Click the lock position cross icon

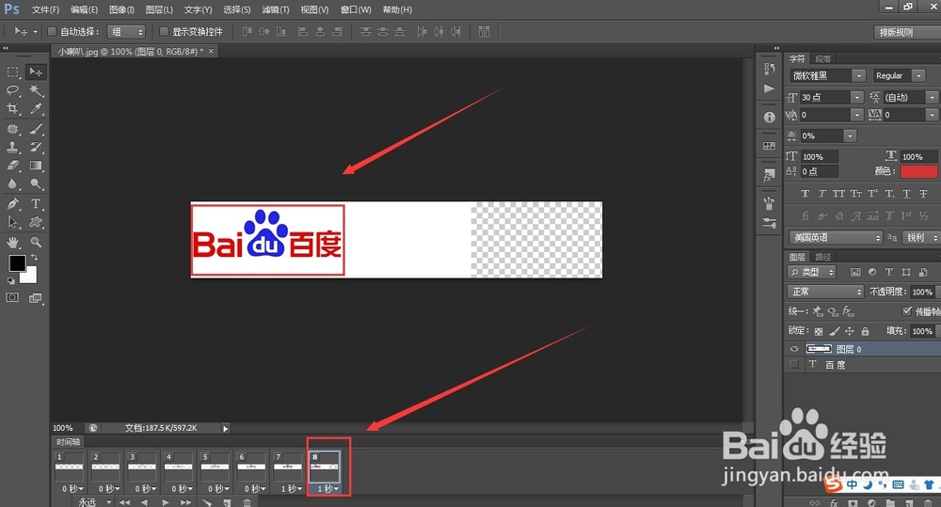click(x=849, y=330)
